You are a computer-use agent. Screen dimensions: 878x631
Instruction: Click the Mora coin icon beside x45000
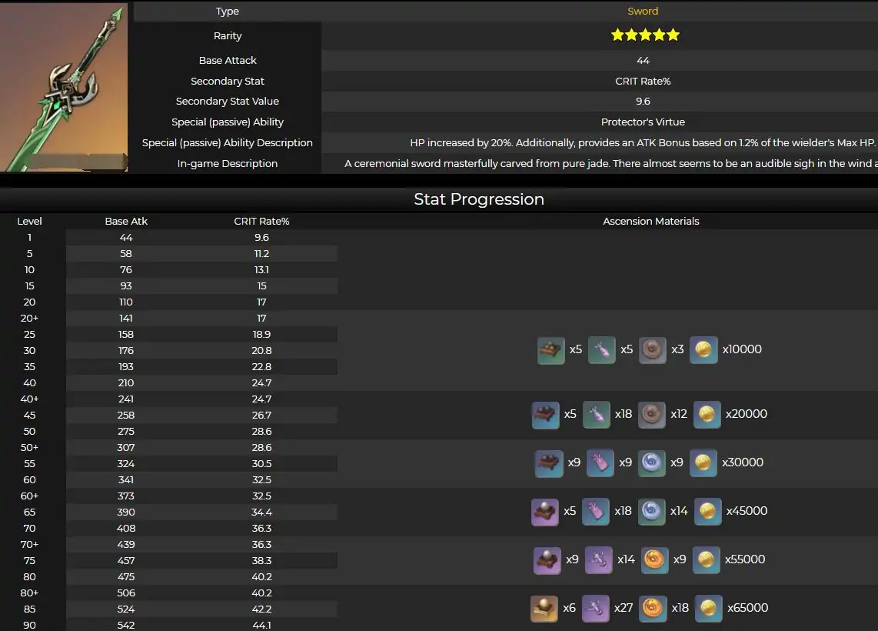pos(708,512)
